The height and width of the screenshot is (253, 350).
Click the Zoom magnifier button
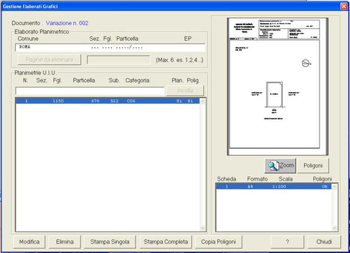coord(280,166)
